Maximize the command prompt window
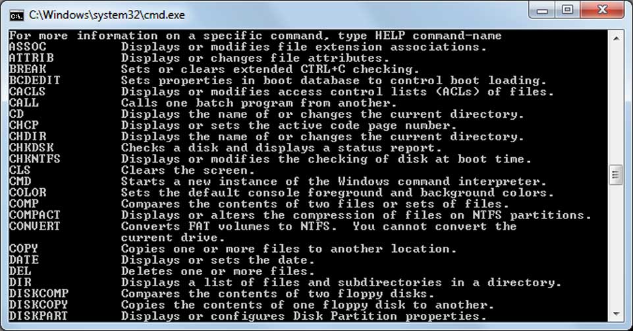The image size is (633, 331). click(568, 10)
